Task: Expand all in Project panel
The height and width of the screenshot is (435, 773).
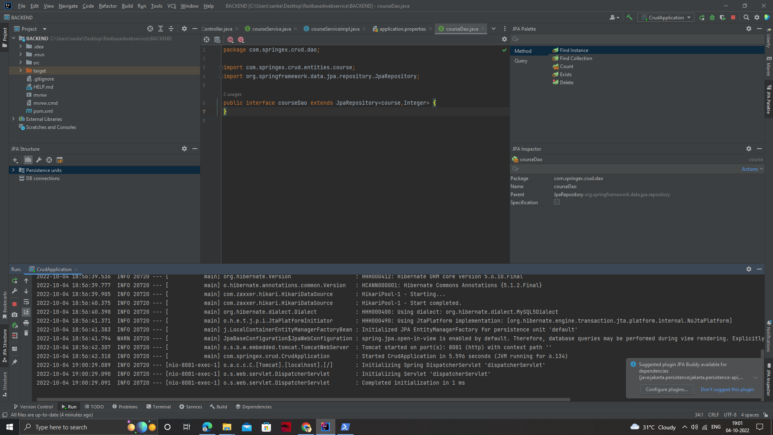Action: tap(161, 29)
